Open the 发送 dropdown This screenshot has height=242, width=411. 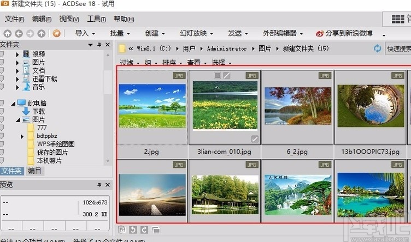point(238,33)
